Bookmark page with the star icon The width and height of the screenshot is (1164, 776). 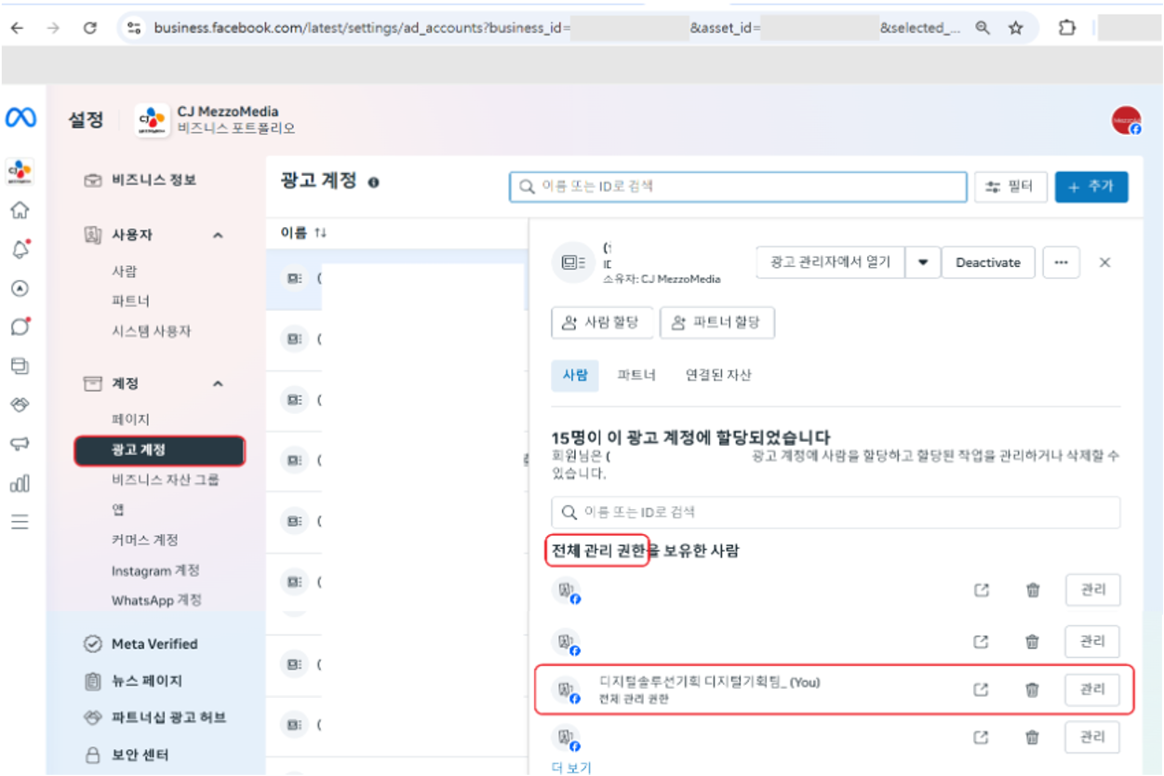pyautogui.click(x=1016, y=28)
